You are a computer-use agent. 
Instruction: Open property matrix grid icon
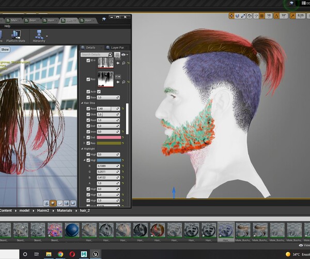click(x=117, y=54)
